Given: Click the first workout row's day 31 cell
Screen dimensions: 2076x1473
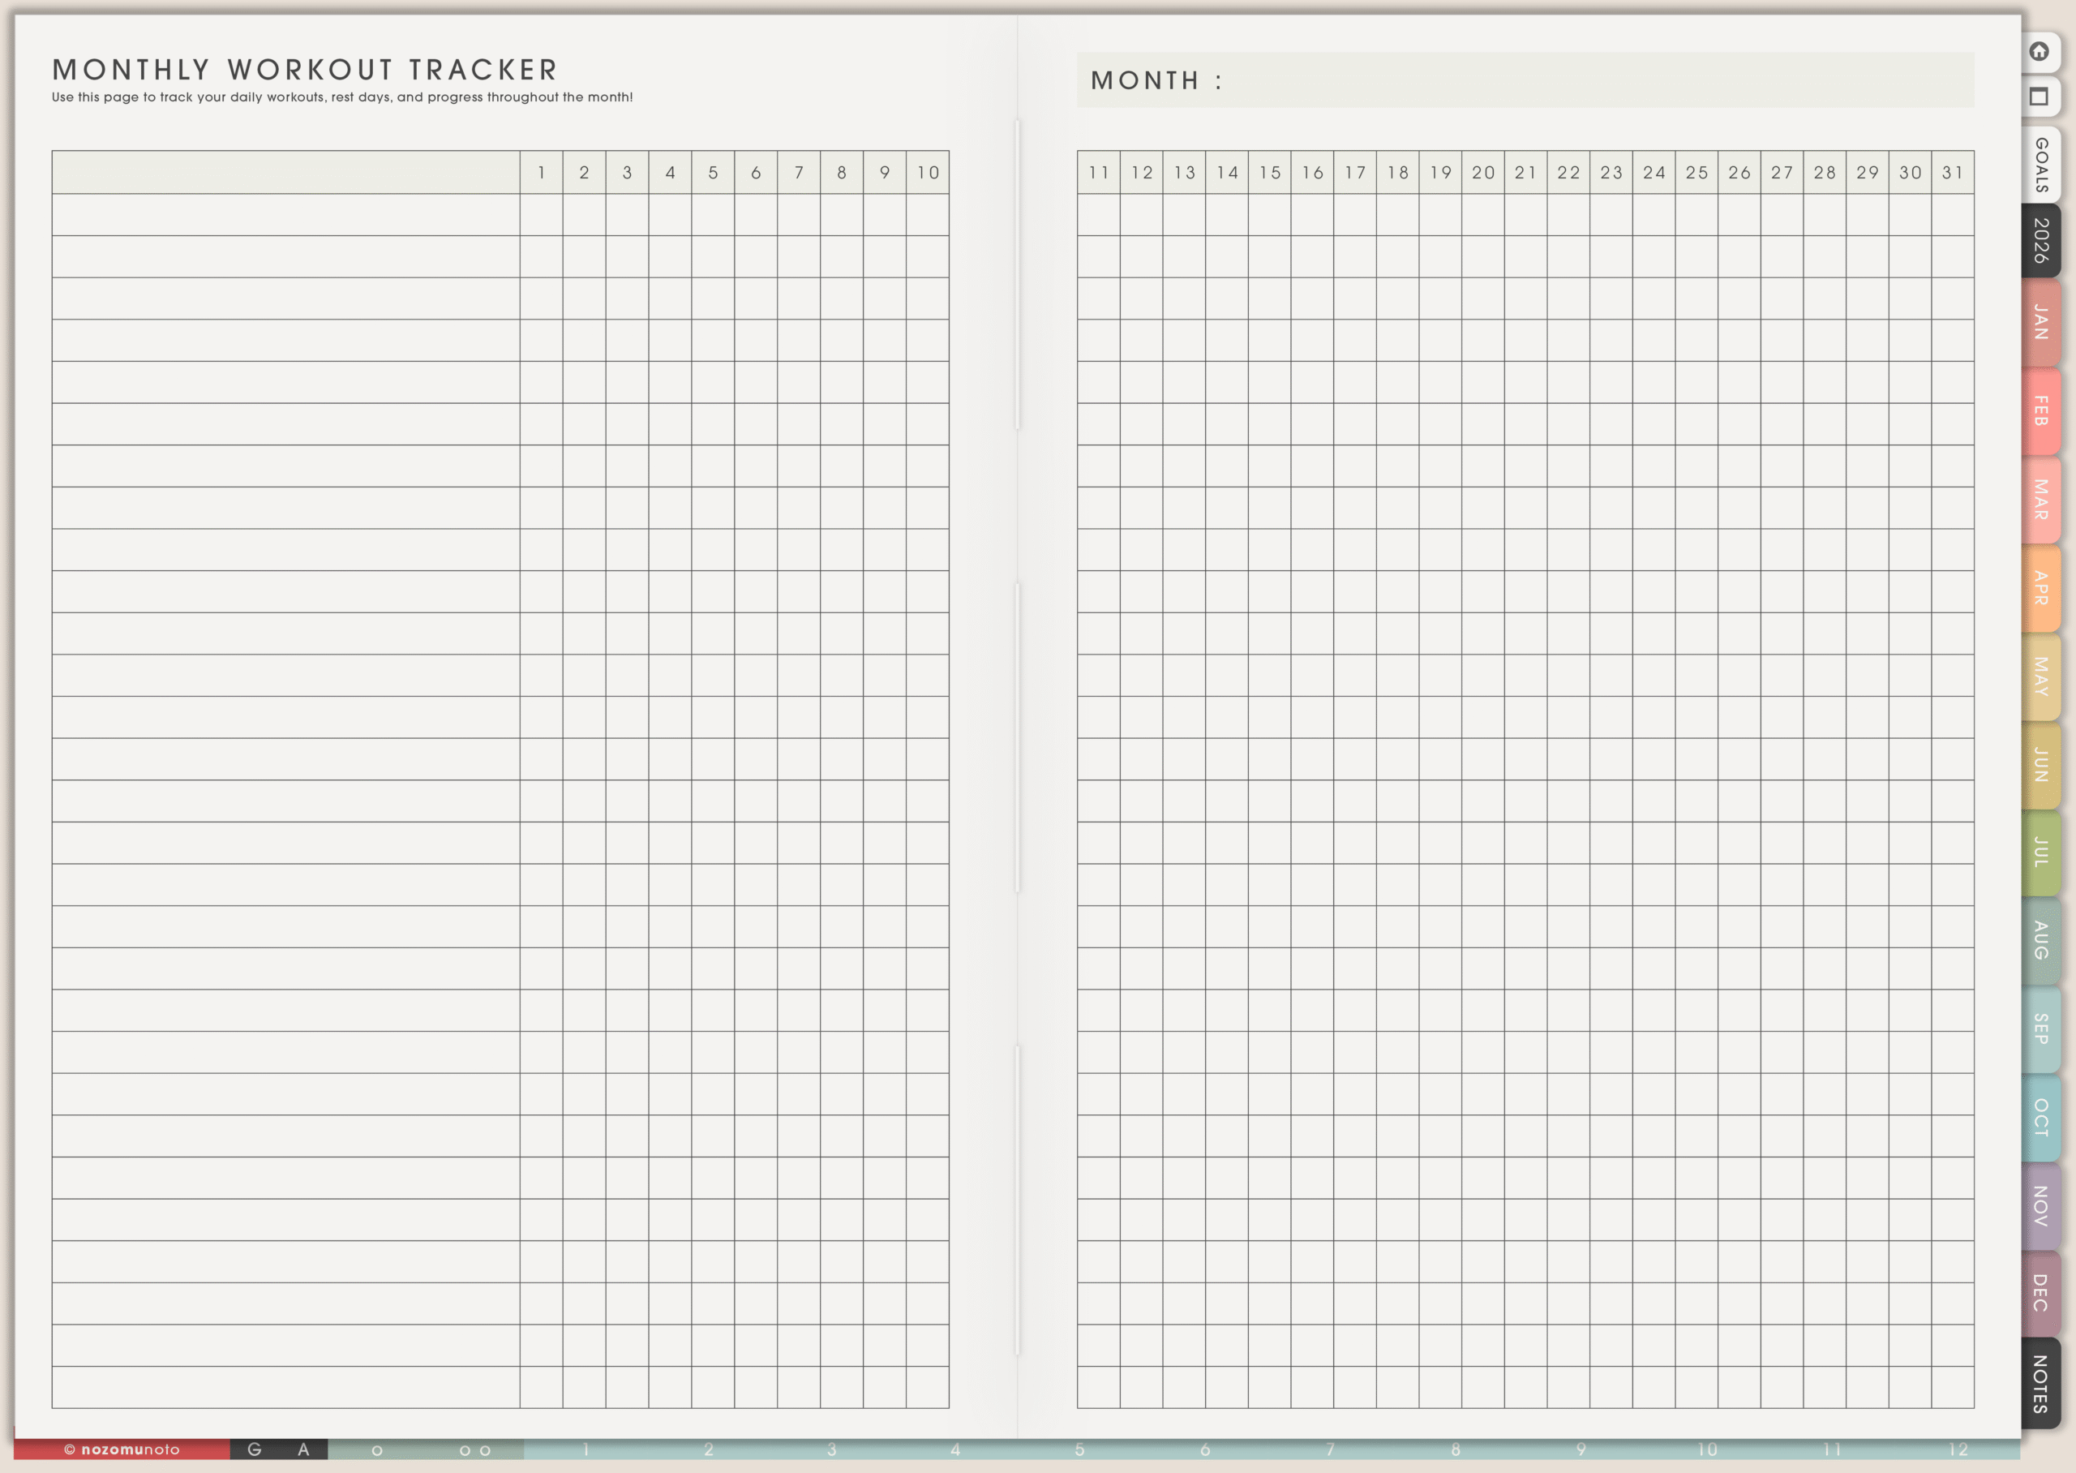Looking at the screenshot, I should tap(1952, 215).
